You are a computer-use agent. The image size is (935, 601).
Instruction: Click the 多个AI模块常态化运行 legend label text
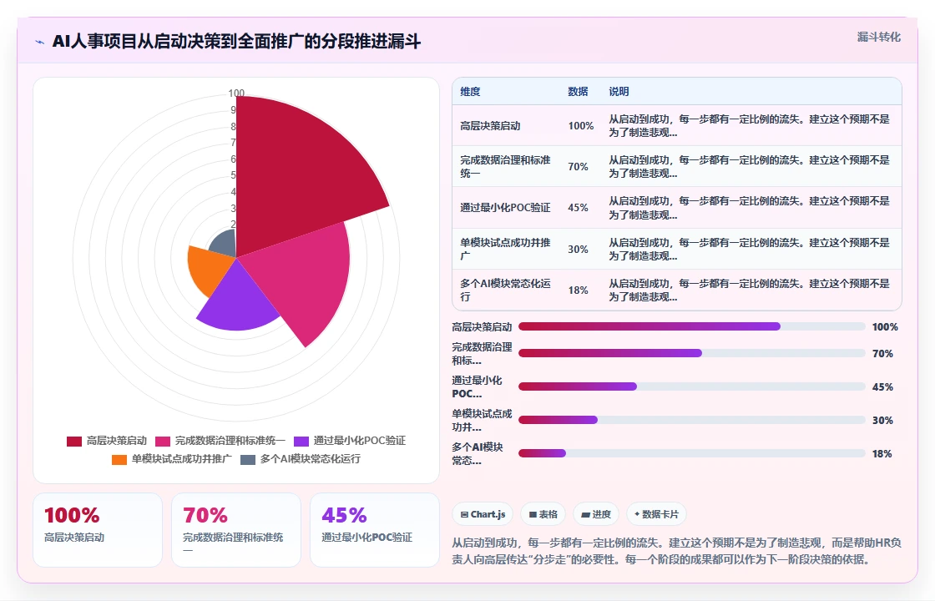point(310,460)
